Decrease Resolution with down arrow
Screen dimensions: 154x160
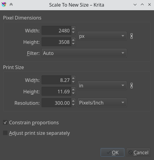pyautogui.click(x=73, y=105)
